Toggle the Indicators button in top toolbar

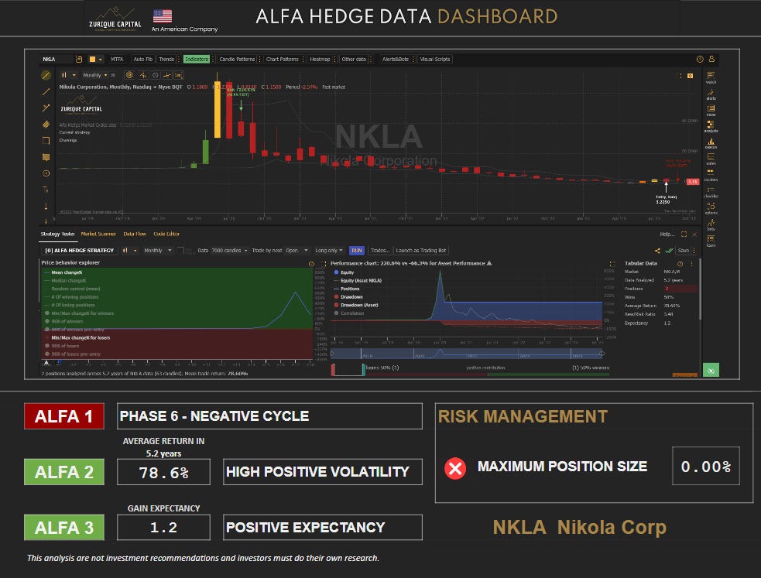(197, 59)
